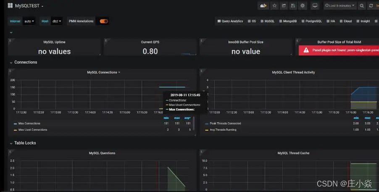
Task: Click the cycle view mode monitor icon
Action: (x=315, y=5)
